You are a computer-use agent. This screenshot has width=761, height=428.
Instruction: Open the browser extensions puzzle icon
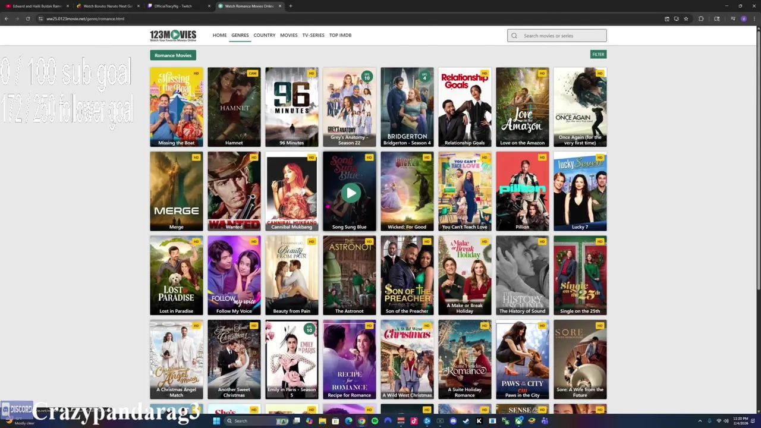point(701,18)
